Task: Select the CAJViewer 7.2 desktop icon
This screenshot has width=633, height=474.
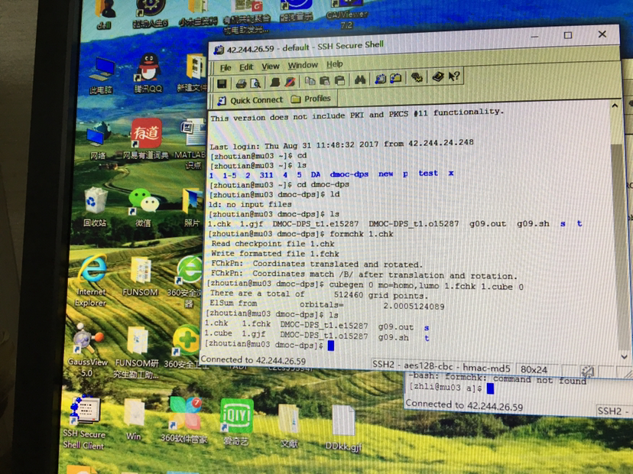Action: coord(346,15)
